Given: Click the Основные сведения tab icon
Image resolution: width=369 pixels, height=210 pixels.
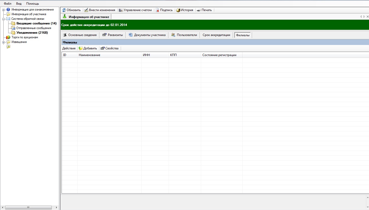Looking at the screenshot, I should [65, 35].
